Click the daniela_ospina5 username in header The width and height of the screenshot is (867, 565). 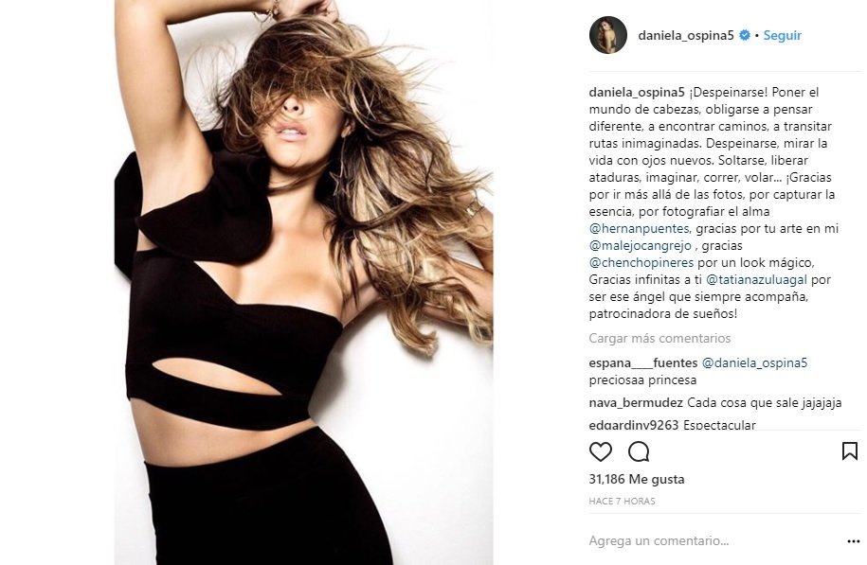click(686, 35)
